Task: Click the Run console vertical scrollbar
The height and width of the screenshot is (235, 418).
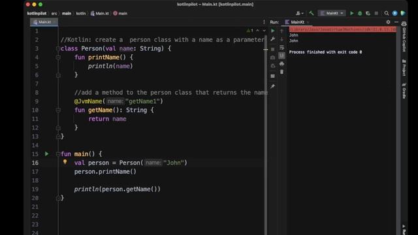Action: point(398,131)
